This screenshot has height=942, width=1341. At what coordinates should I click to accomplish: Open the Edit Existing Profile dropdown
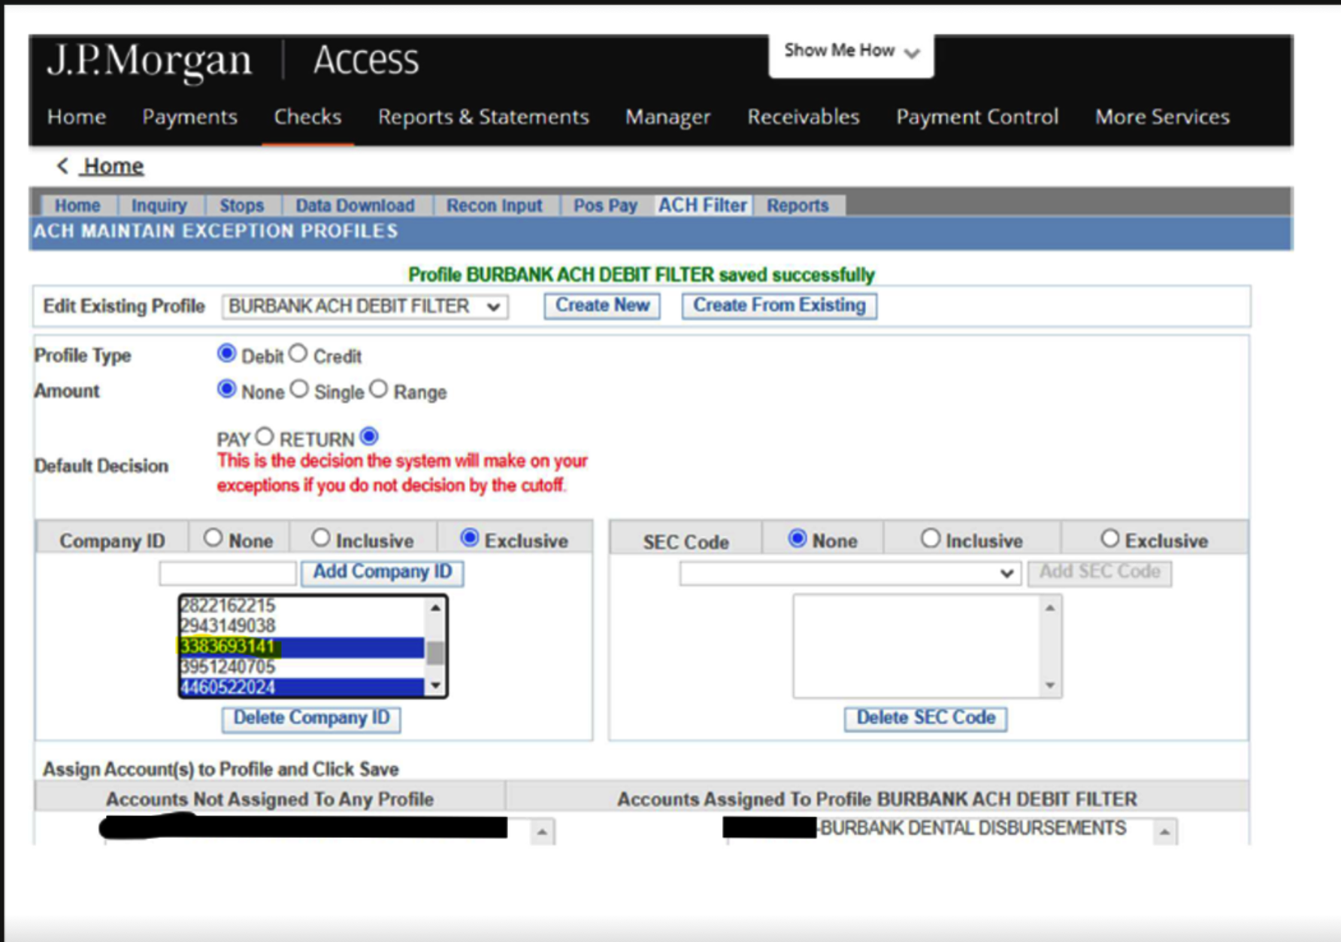(365, 306)
